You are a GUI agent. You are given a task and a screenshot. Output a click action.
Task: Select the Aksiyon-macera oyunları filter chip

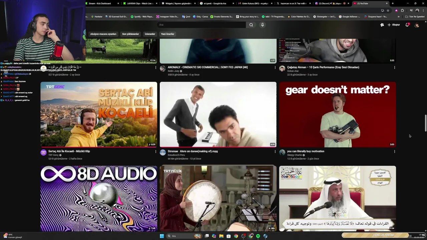[x=103, y=34]
